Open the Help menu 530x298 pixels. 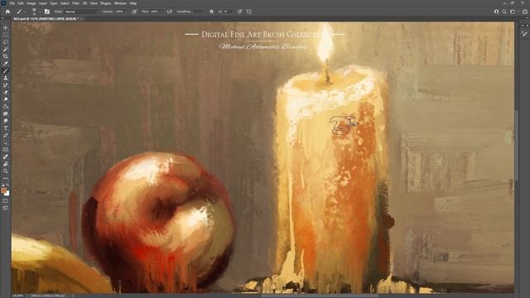coord(133,3)
